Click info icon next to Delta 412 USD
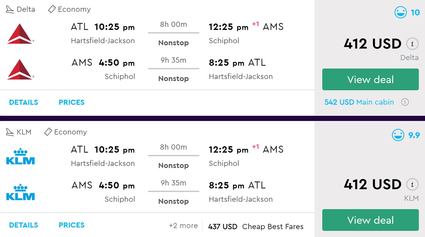This screenshot has width=425, height=237. (412, 44)
